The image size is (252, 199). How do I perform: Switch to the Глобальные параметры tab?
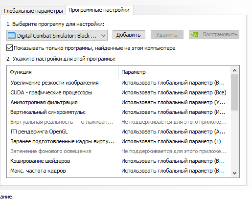point(33,11)
